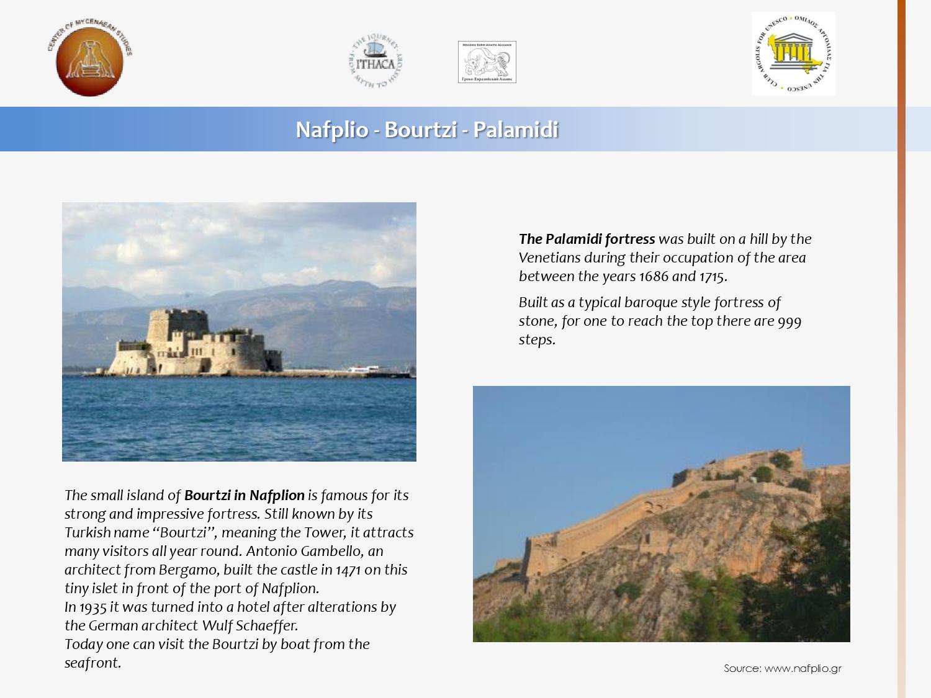The image size is (931, 698).
Task: Click the orange vertical stripe at right edge
Action: pyautogui.click(x=901, y=347)
